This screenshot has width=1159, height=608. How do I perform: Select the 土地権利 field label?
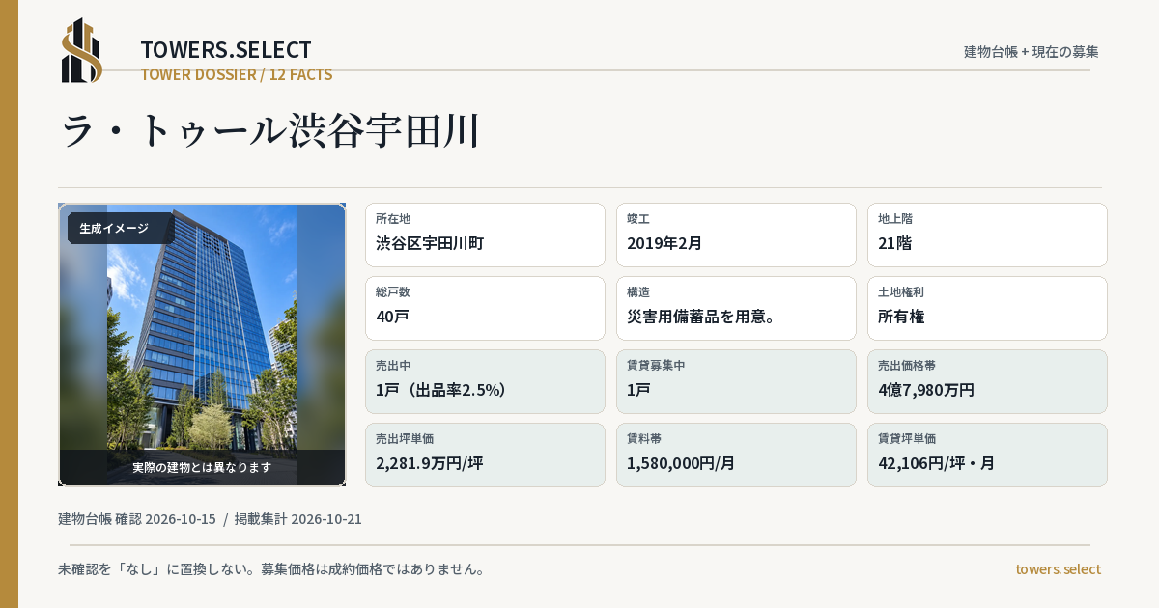pyautogui.click(x=901, y=292)
